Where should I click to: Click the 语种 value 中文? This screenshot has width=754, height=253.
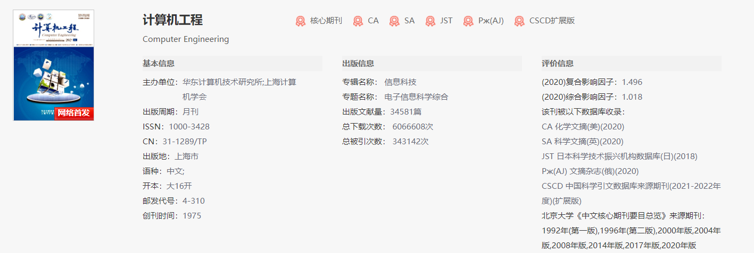[x=175, y=171]
